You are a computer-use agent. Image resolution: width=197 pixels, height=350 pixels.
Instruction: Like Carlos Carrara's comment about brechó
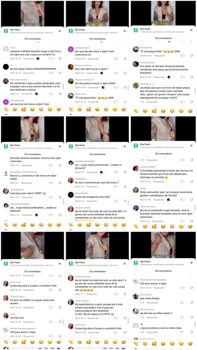pyautogui.click(x=182, y=77)
